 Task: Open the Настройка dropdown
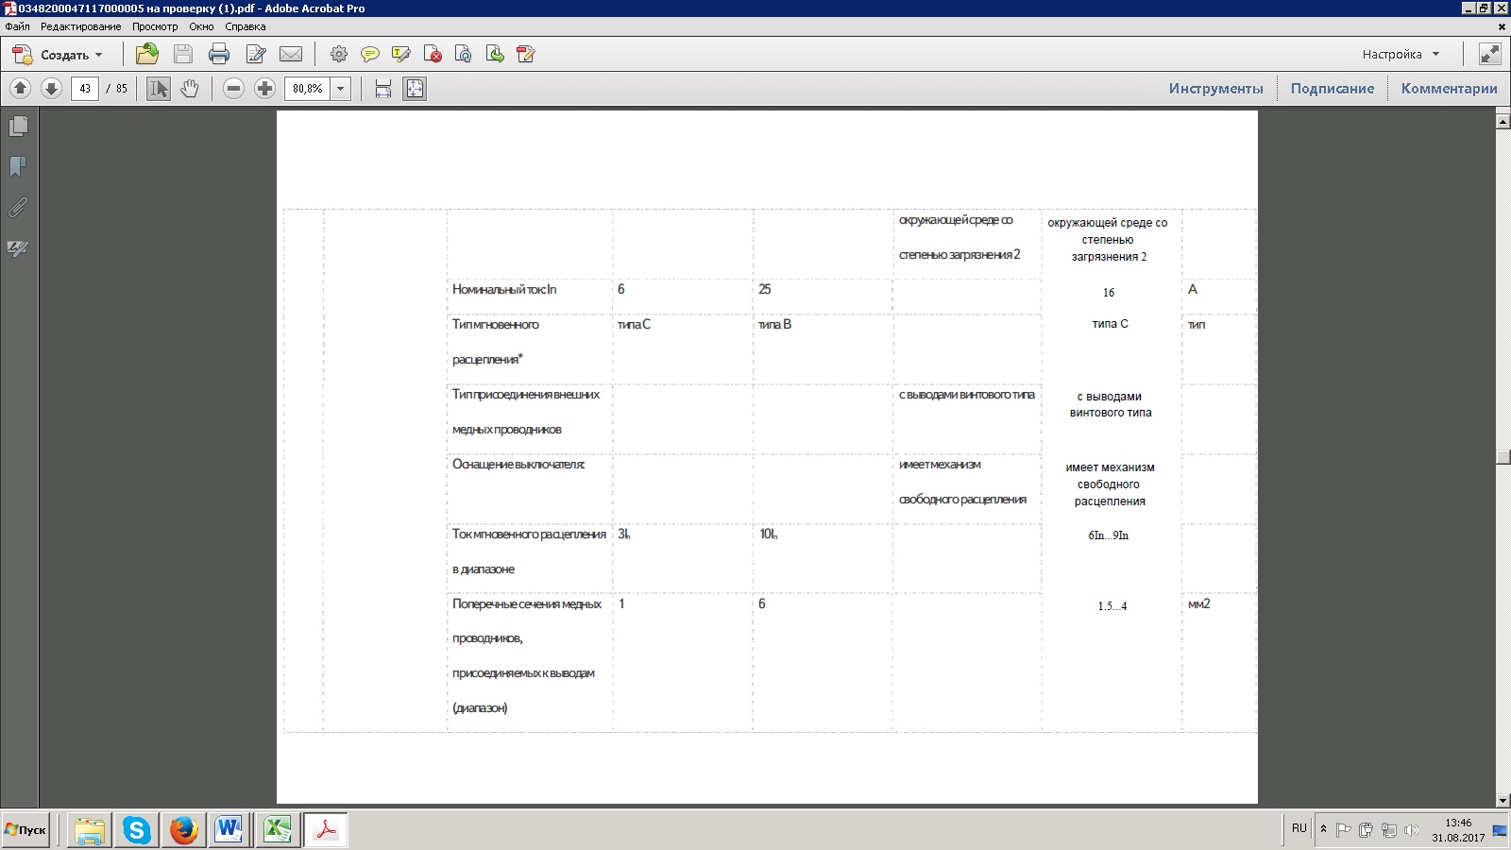[x=1401, y=55]
